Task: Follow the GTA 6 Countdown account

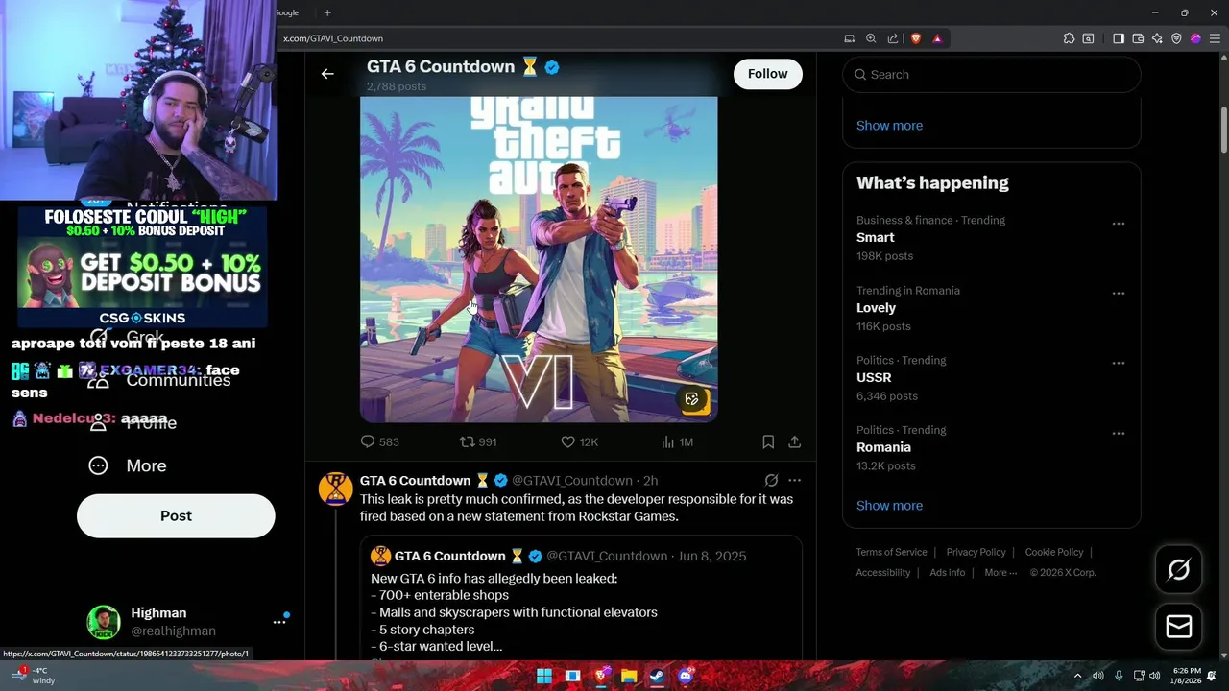Action: point(767,74)
